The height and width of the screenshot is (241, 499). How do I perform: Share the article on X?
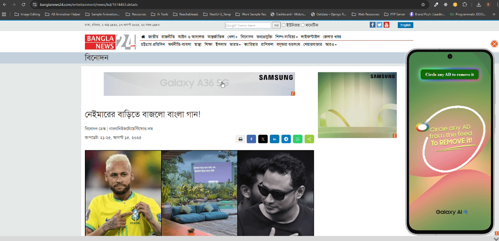pos(263,139)
